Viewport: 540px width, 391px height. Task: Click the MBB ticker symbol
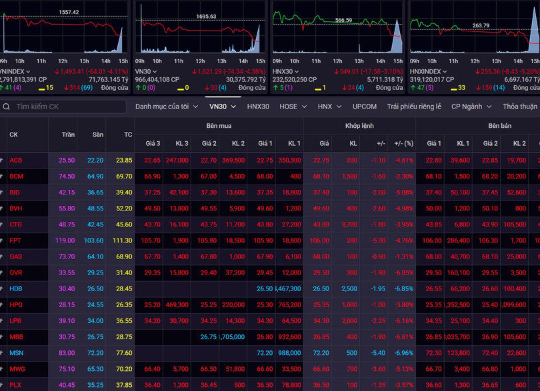pos(16,336)
